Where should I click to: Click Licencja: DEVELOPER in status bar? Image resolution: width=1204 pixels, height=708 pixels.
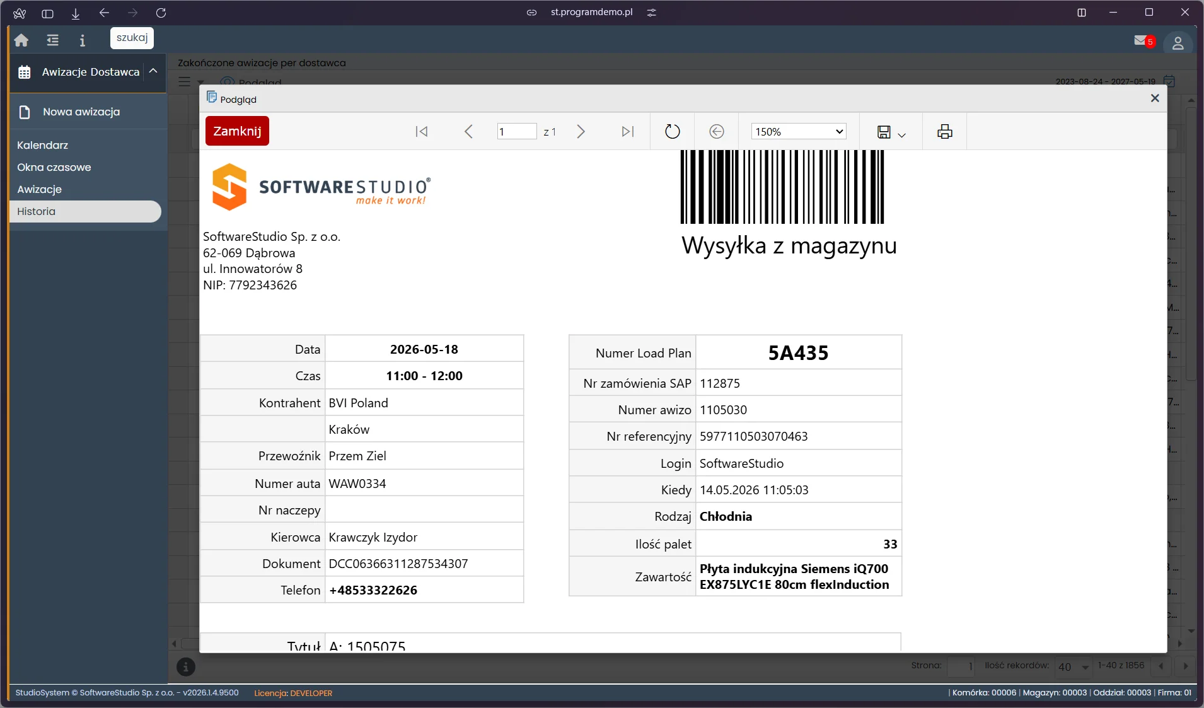click(293, 693)
